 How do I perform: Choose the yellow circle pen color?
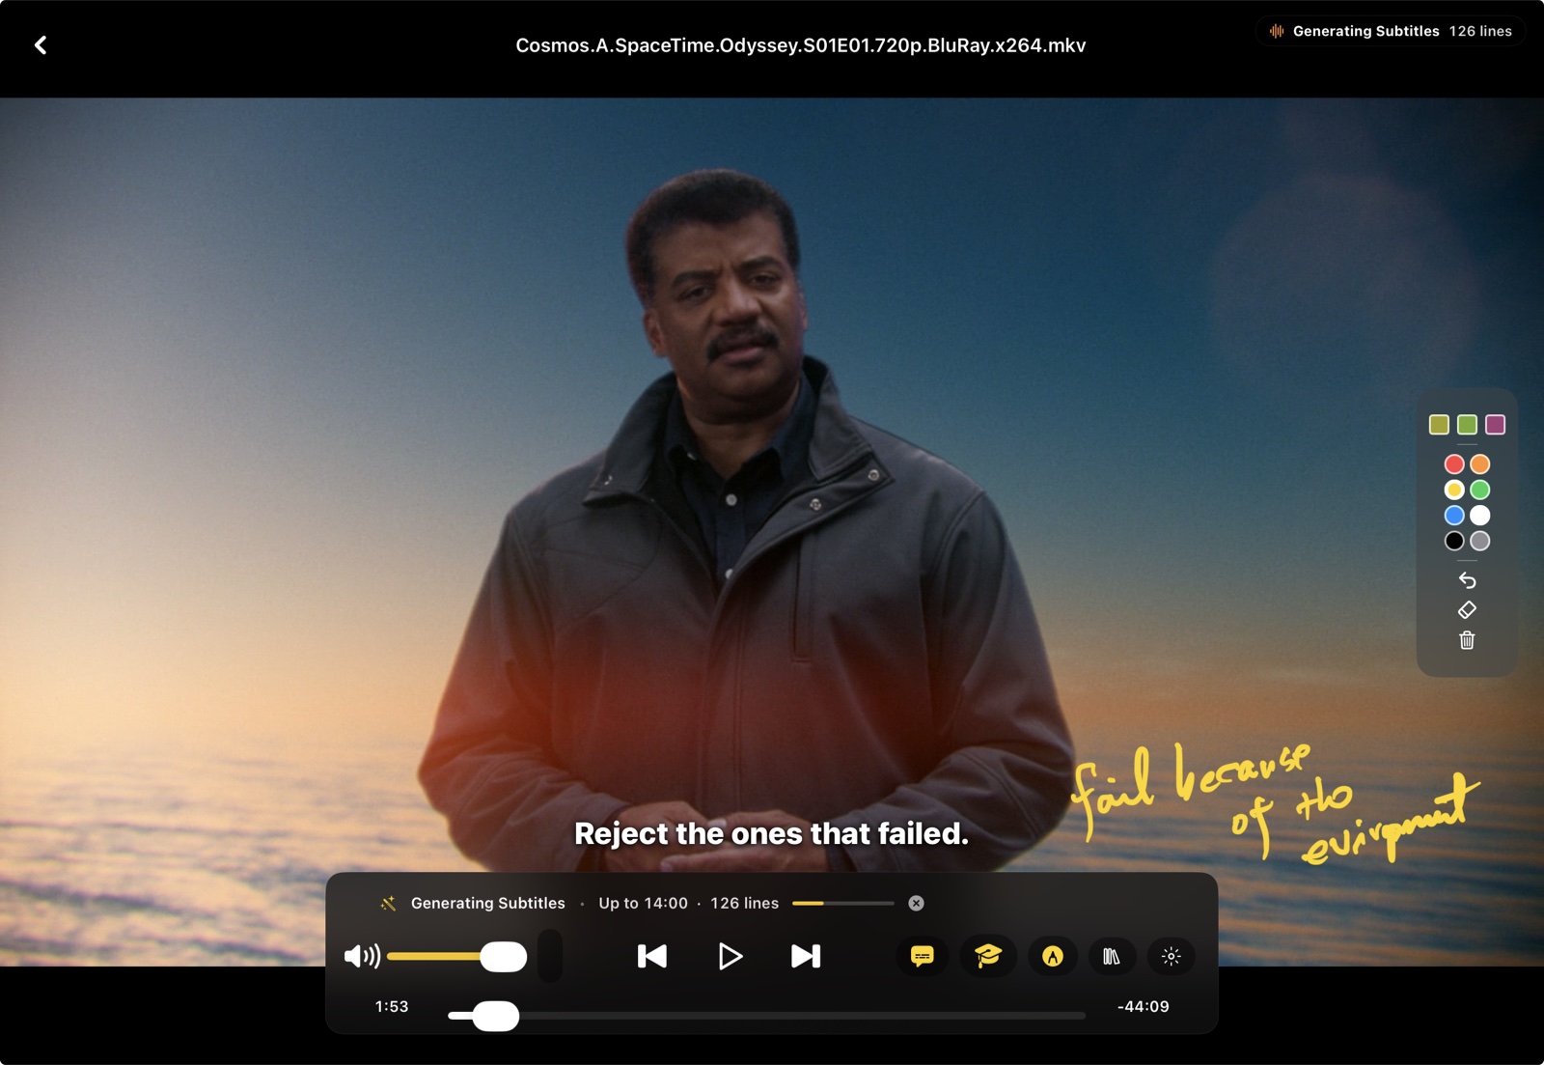(x=1454, y=490)
